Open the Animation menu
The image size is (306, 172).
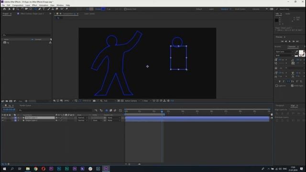44,5
